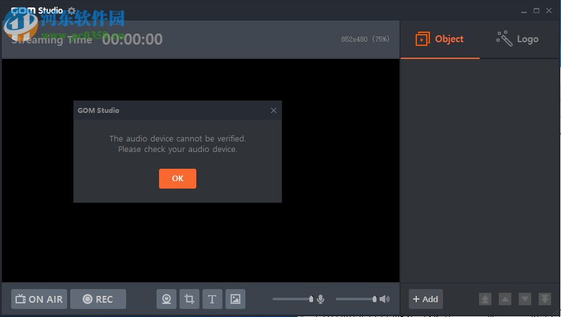
Task: Mute the microphone icon
Action: point(321,299)
